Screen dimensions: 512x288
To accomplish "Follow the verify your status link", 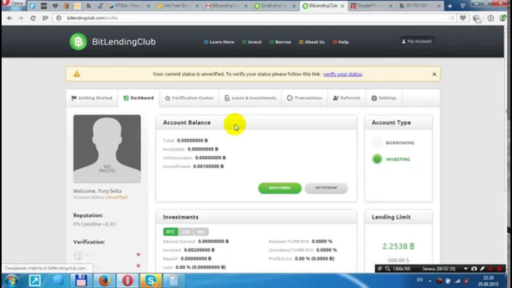I will [343, 74].
